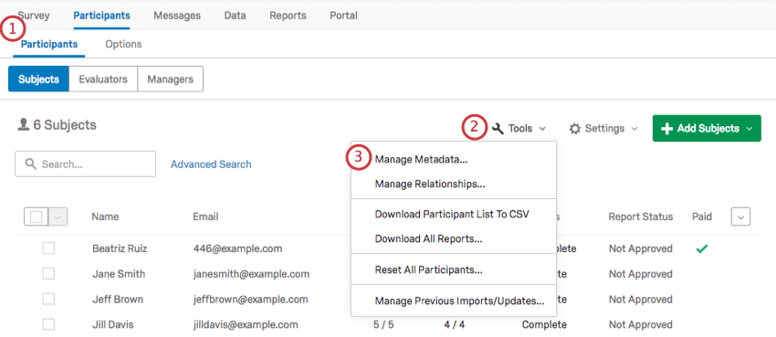Check the box next to Jeff Brown

pos(48,299)
